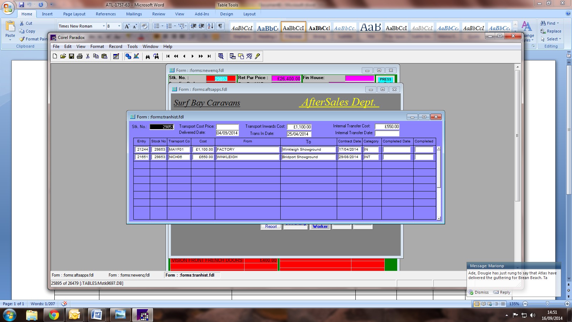Click the Internal Transfer Date field

(387, 133)
